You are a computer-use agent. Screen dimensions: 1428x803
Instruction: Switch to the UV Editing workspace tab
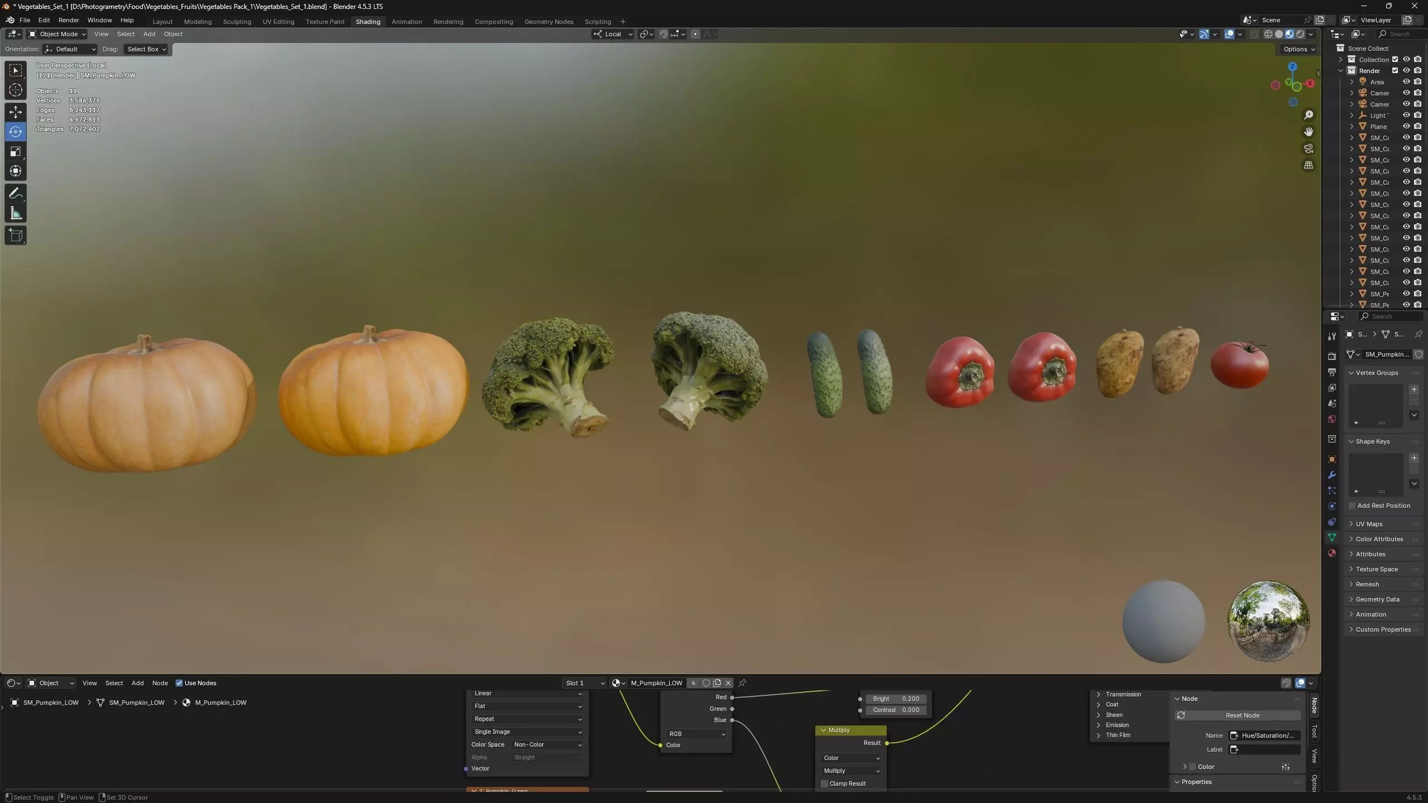(278, 22)
